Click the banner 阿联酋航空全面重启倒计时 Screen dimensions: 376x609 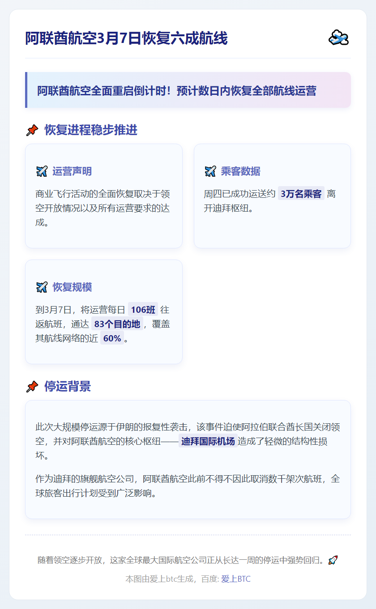[188, 90]
